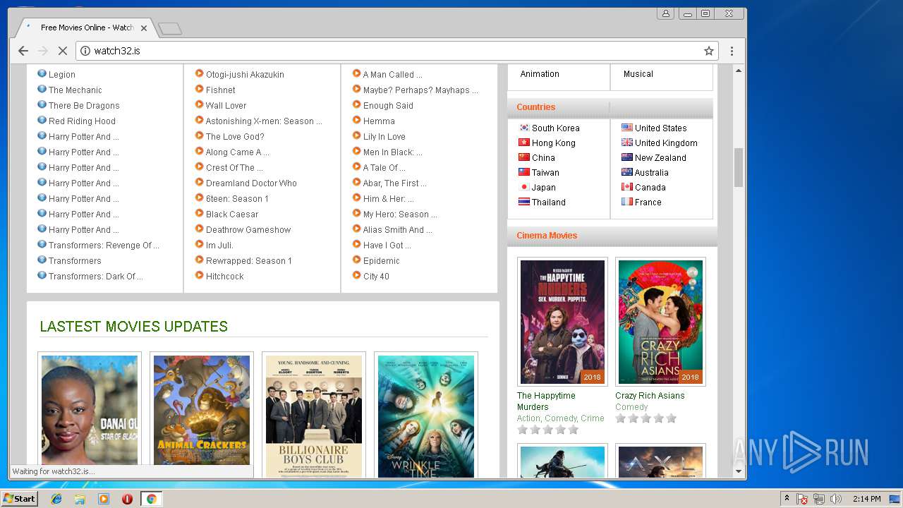903x508 pixels.
Task: Open 6teen: Season 1 link
Action: (x=237, y=199)
